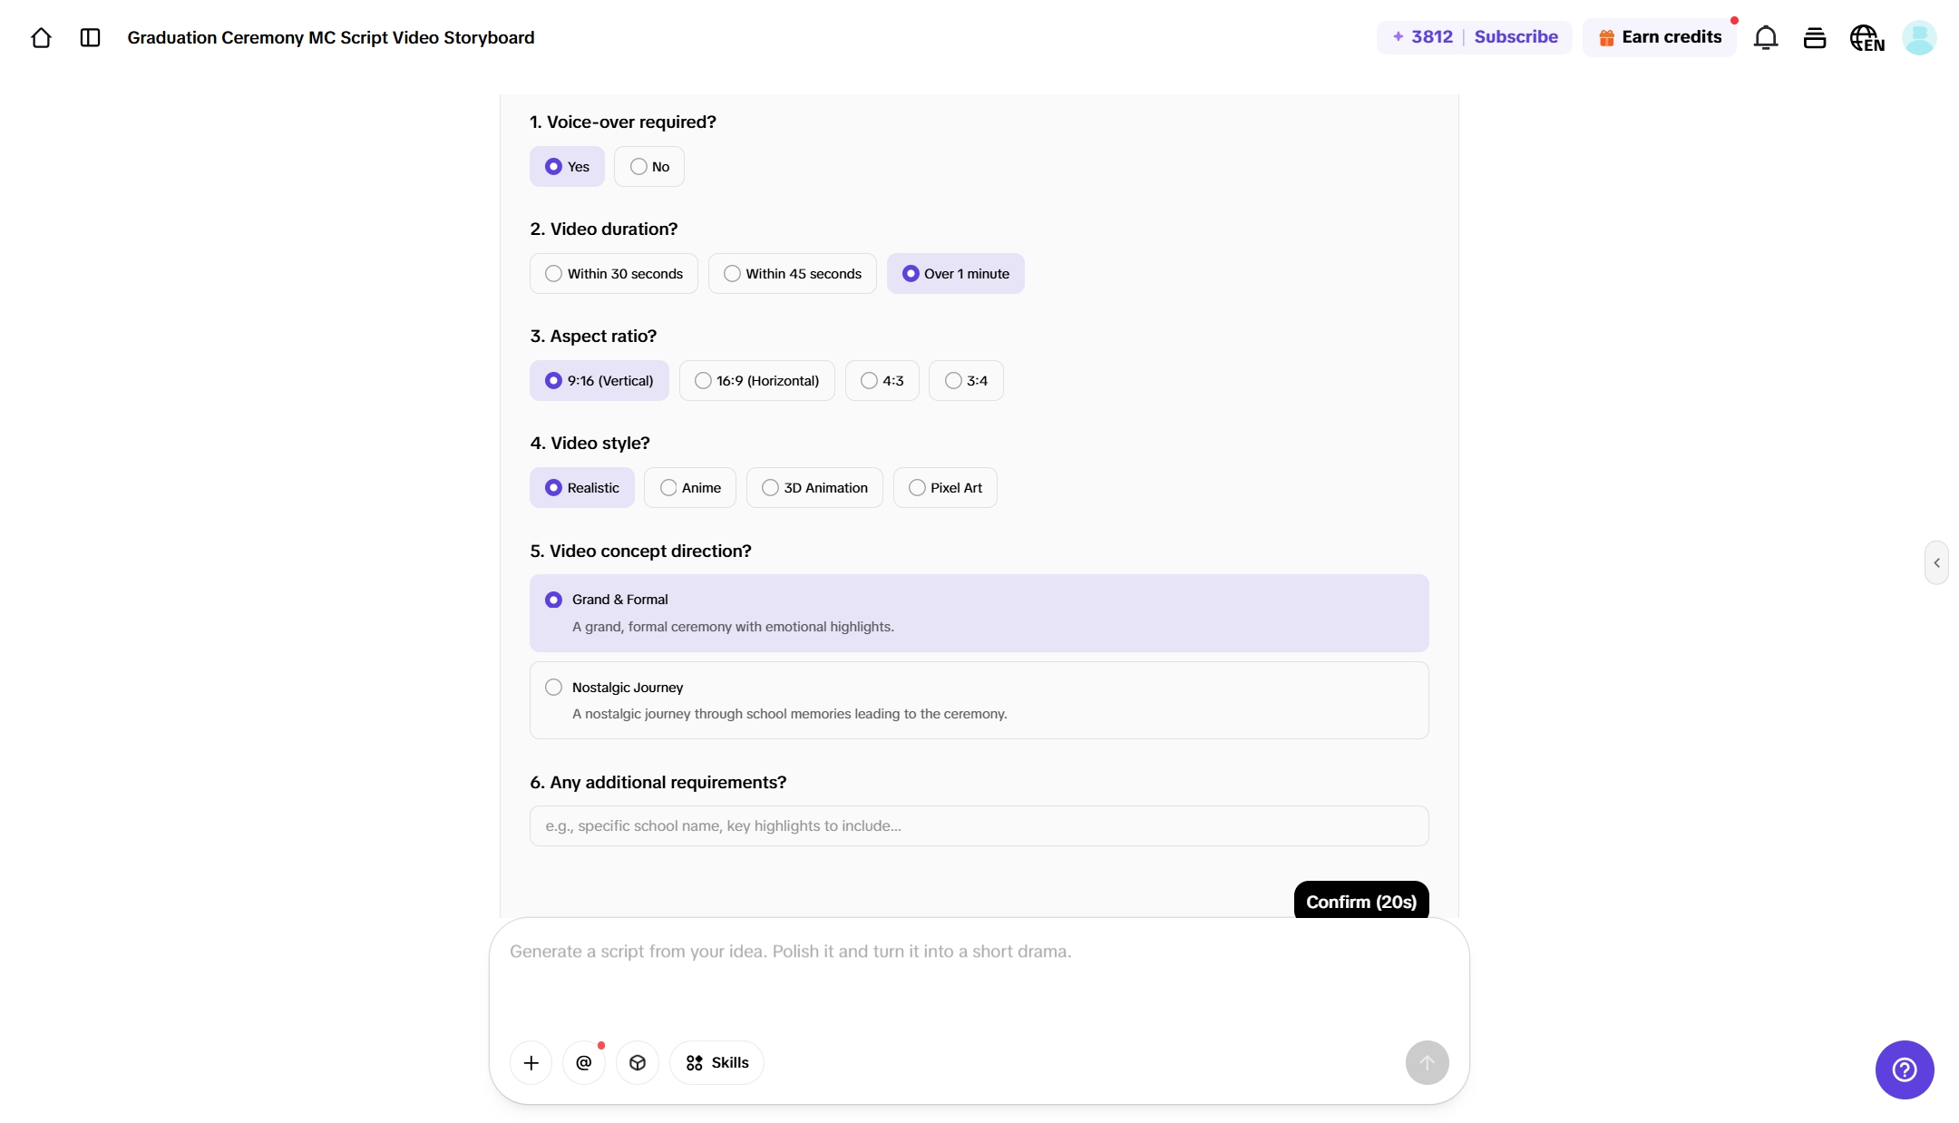The height and width of the screenshot is (1123, 1959).
Task: Select 16:9 (Horizontal) aspect ratio
Action: pyautogui.click(x=756, y=381)
